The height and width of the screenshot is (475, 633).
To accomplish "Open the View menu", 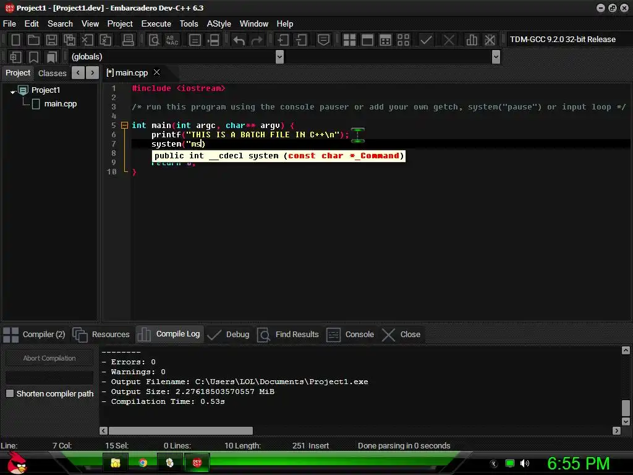I will click(x=90, y=24).
